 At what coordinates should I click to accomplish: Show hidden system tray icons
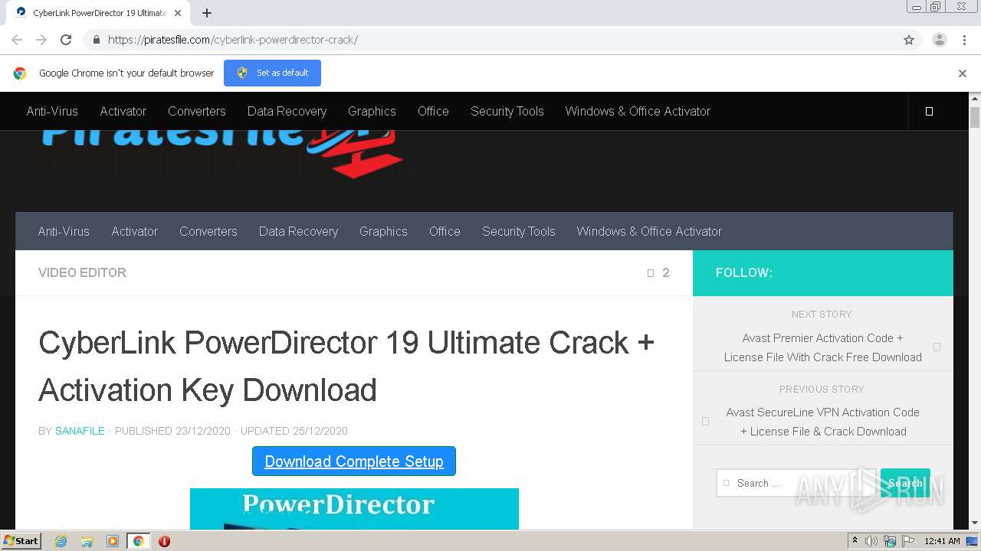click(x=855, y=541)
